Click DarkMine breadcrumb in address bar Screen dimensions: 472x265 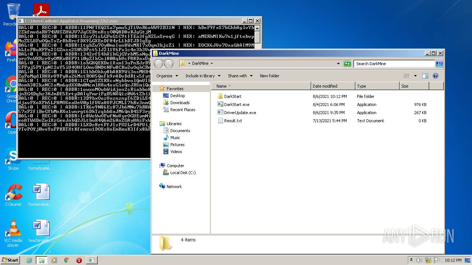(x=200, y=63)
